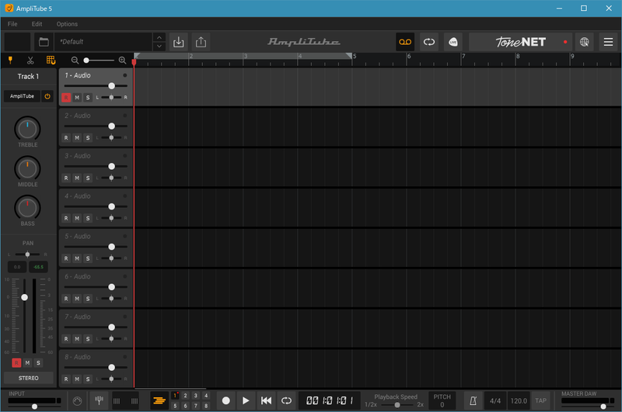The height and width of the screenshot is (412, 622).
Task: Open the ToneNET panel
Action: point(521,42)
